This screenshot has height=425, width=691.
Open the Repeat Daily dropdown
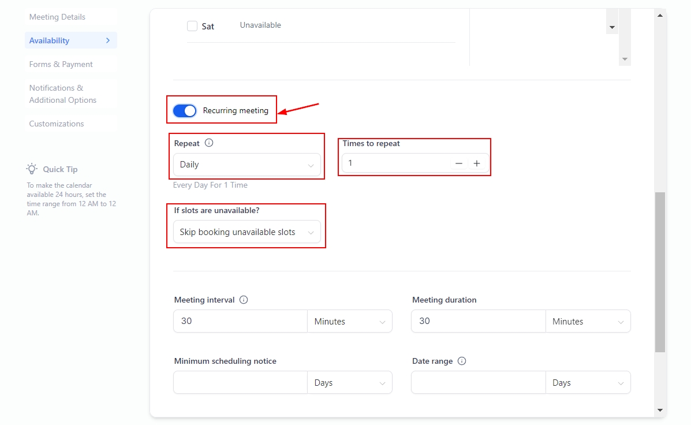click(246, 165)
